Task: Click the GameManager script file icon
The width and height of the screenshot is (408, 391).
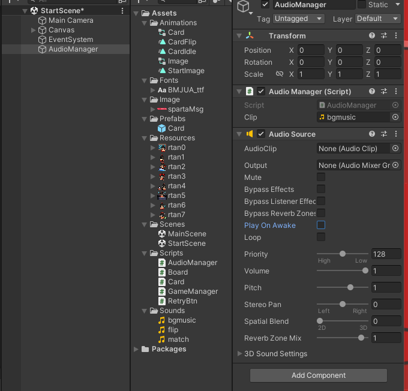Action: (162, 291)
